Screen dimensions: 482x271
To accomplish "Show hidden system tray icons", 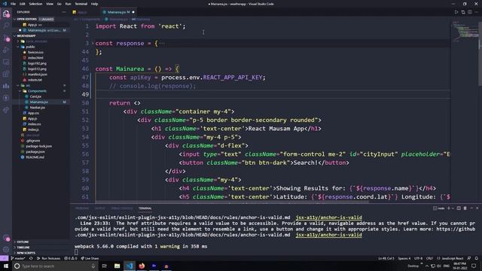I will pos(427,266).
